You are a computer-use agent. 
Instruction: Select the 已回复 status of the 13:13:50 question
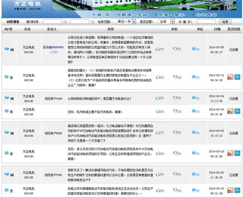[233, 99]
